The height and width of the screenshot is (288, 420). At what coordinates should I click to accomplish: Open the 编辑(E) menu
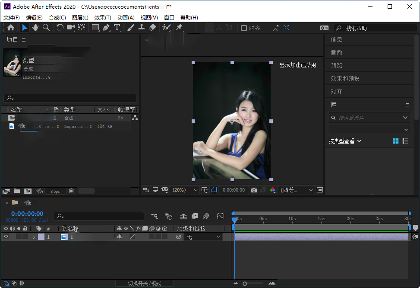(34, 17)
